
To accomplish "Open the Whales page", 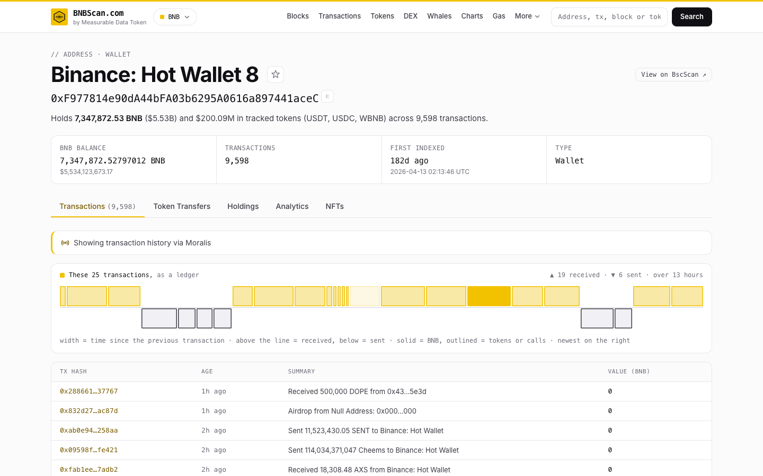I will click(x=439, y=16).
